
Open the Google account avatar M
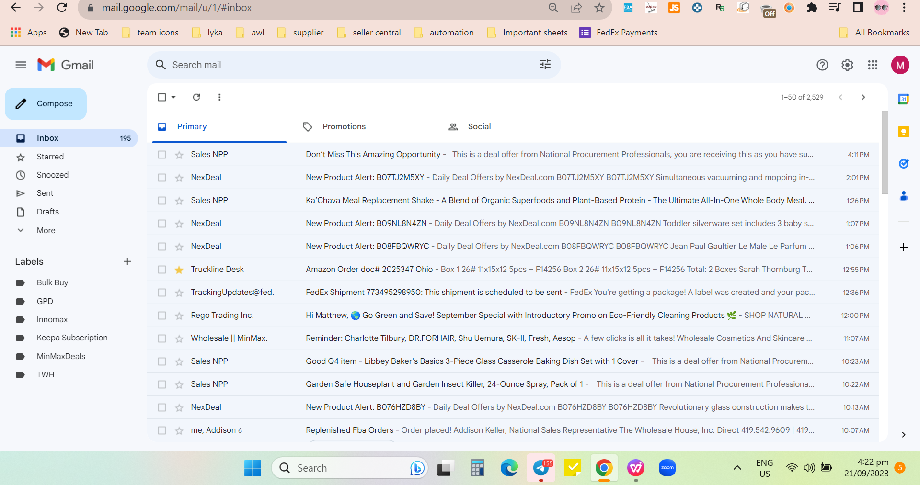point(900,65)
